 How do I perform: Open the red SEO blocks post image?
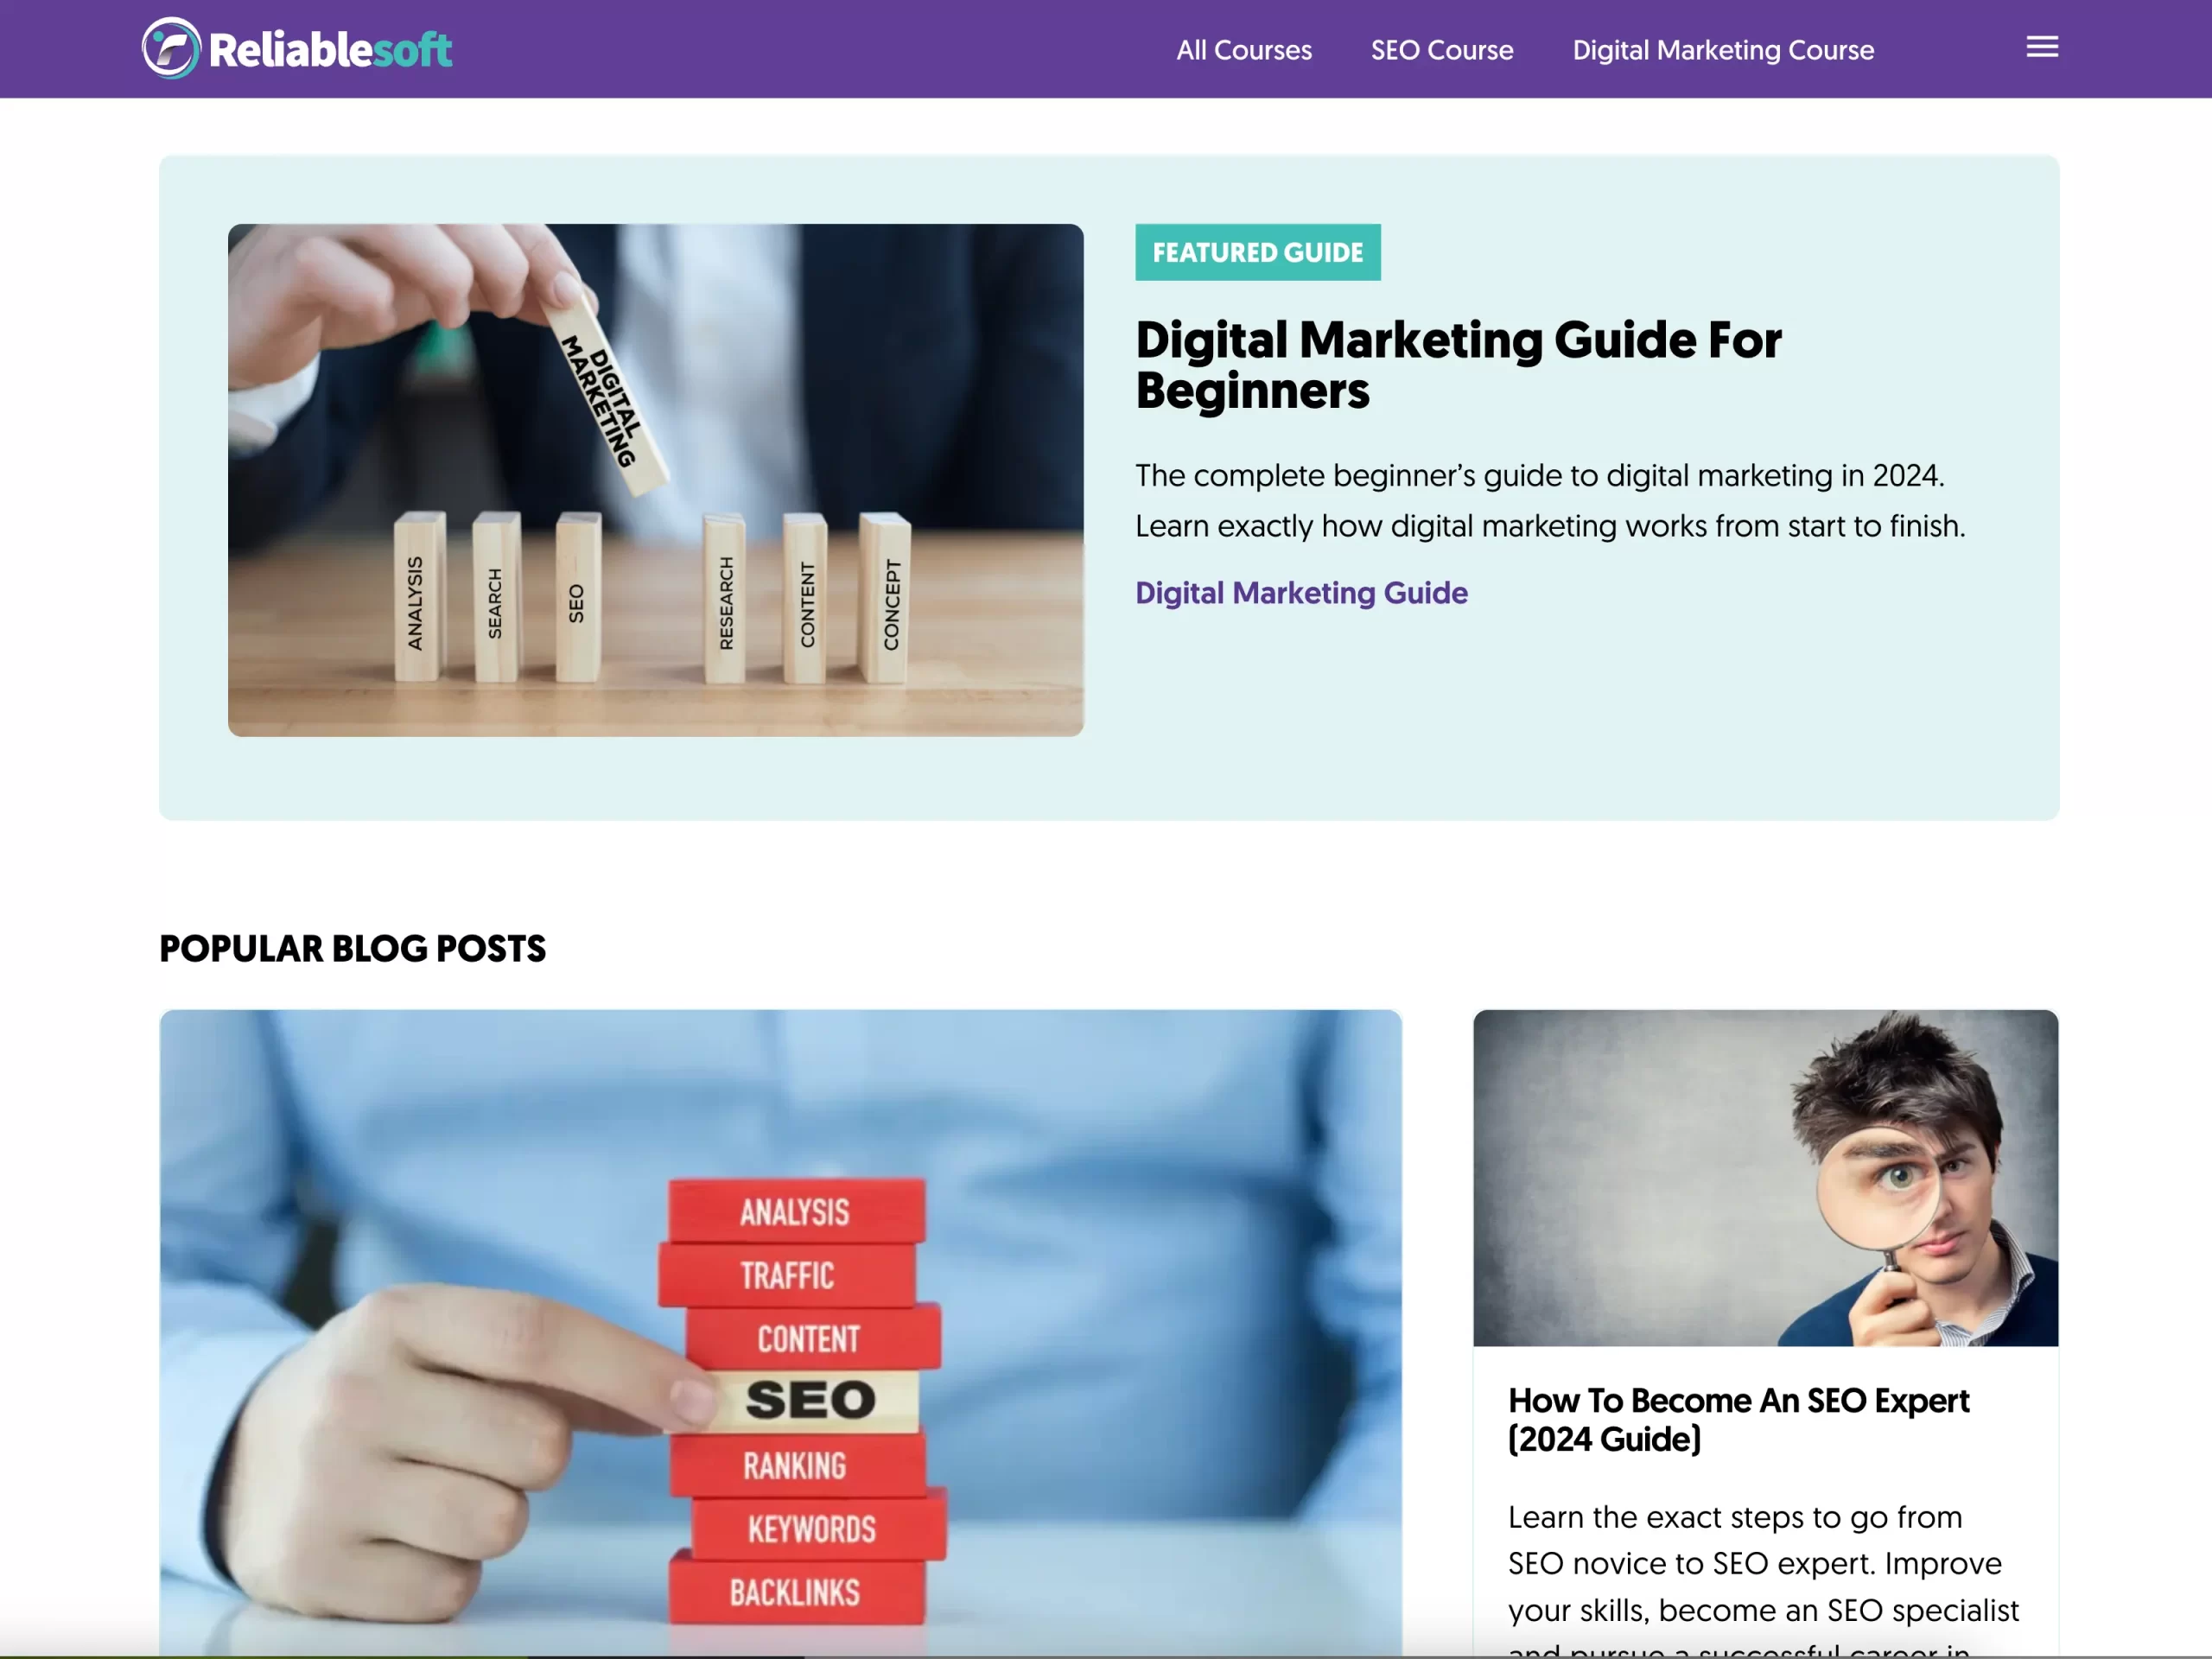tap(780, 1332)
